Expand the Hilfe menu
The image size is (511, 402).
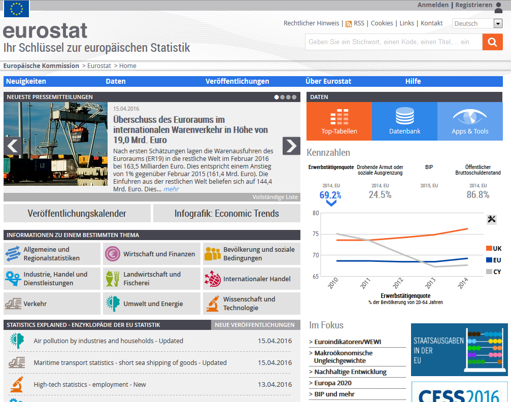(x=413, y=81)
